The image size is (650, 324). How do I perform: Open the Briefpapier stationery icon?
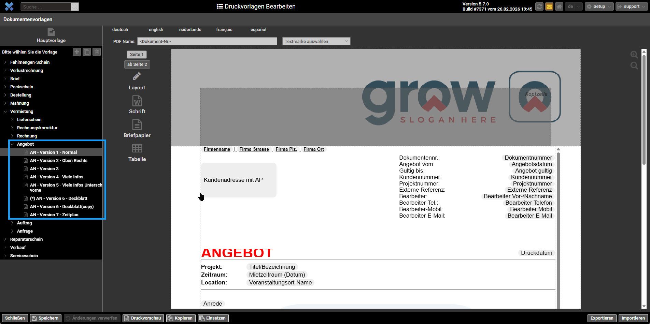click(x=137, y=125)
